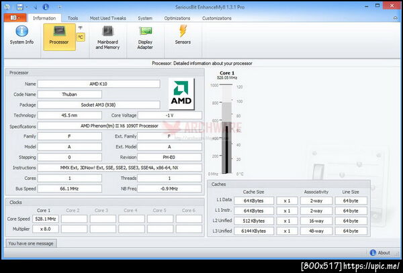Open the save button dropdown arrow
Screen dimensions: 403x273
click(26, 7)
